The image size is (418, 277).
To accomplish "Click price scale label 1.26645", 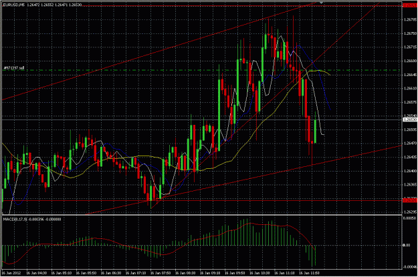I will tap(410, 75).
